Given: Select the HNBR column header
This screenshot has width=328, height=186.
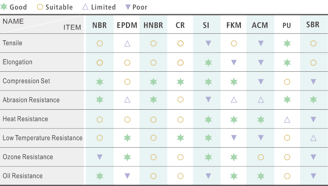Looking at the screenshot, I should (153, 26).
